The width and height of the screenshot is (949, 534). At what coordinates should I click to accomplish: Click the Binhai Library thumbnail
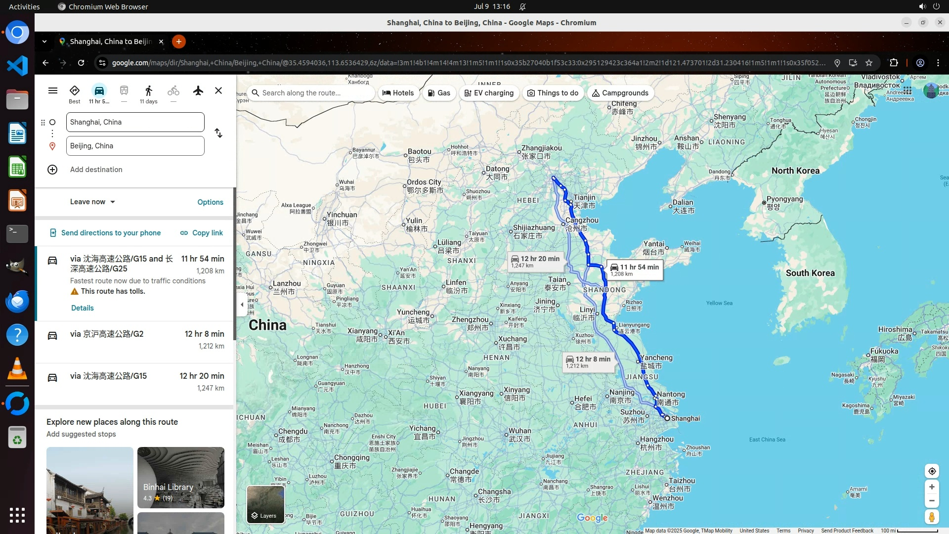pos(181,478)
